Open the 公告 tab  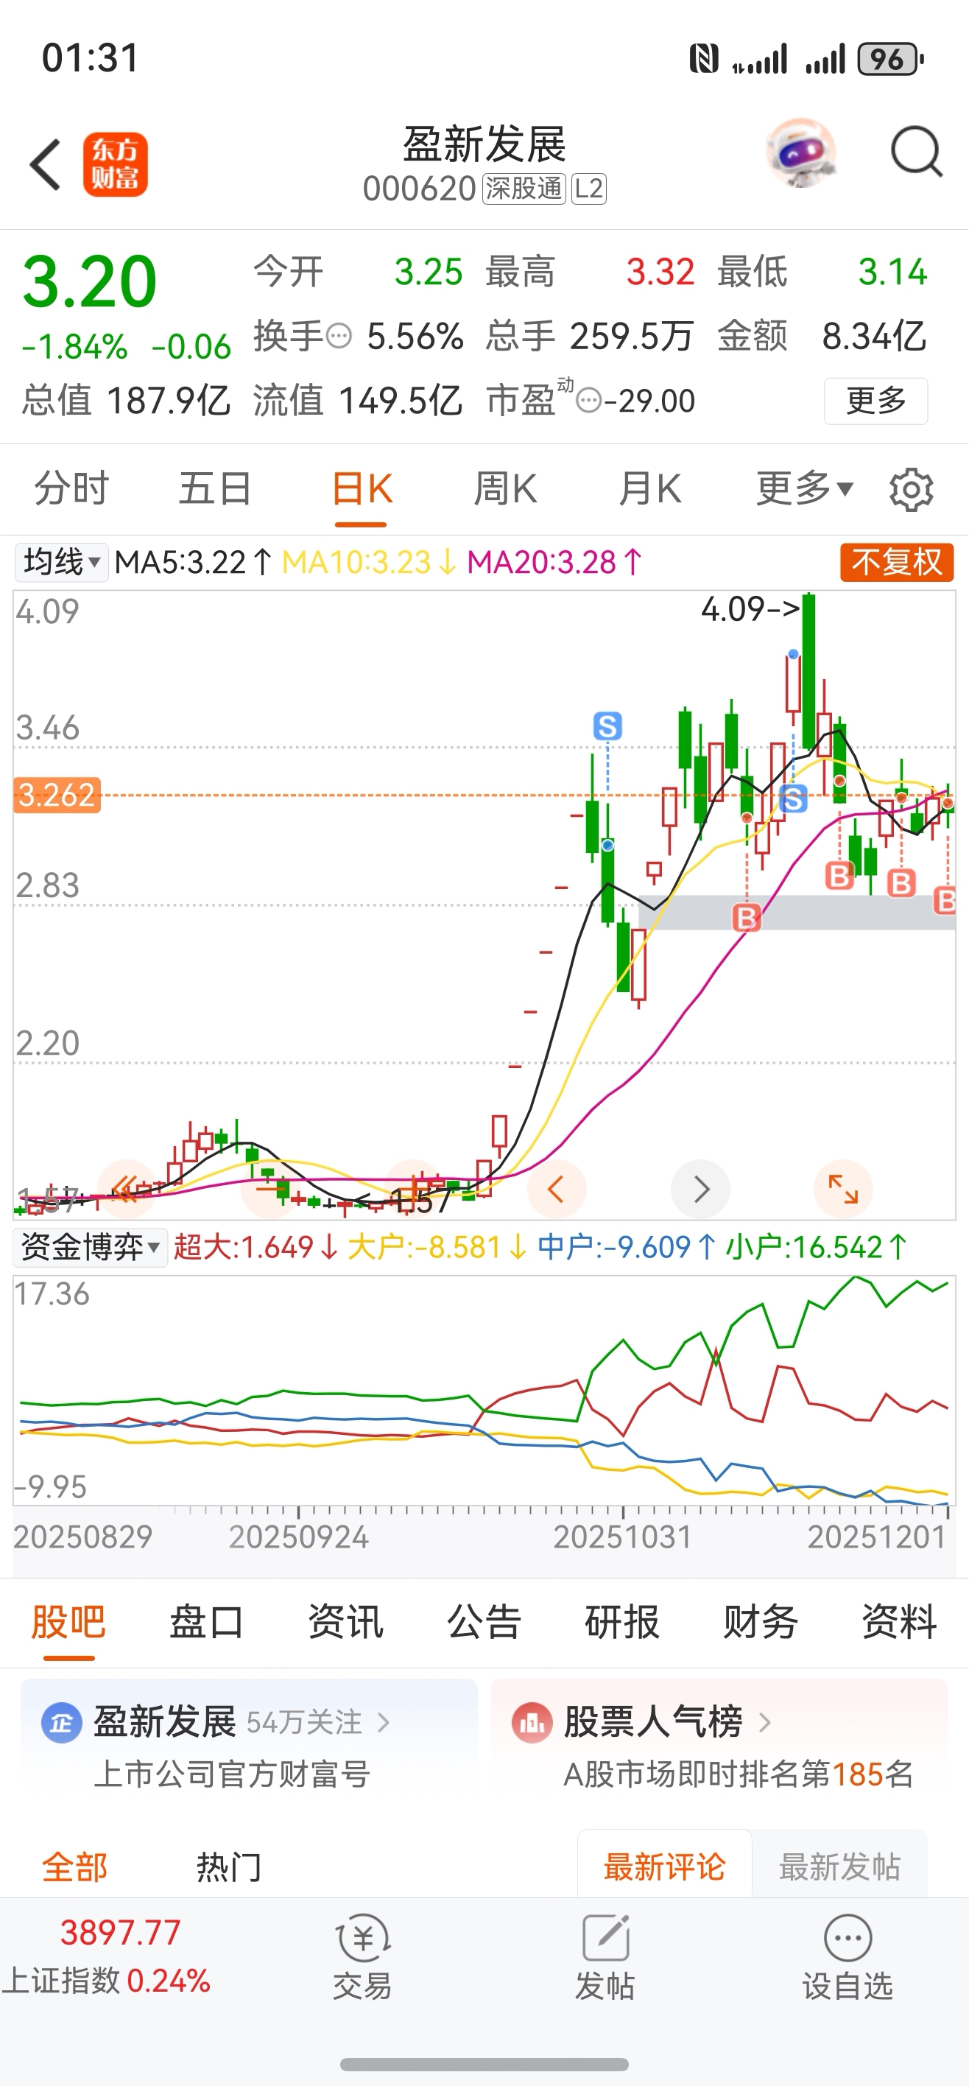point(484,1623)
